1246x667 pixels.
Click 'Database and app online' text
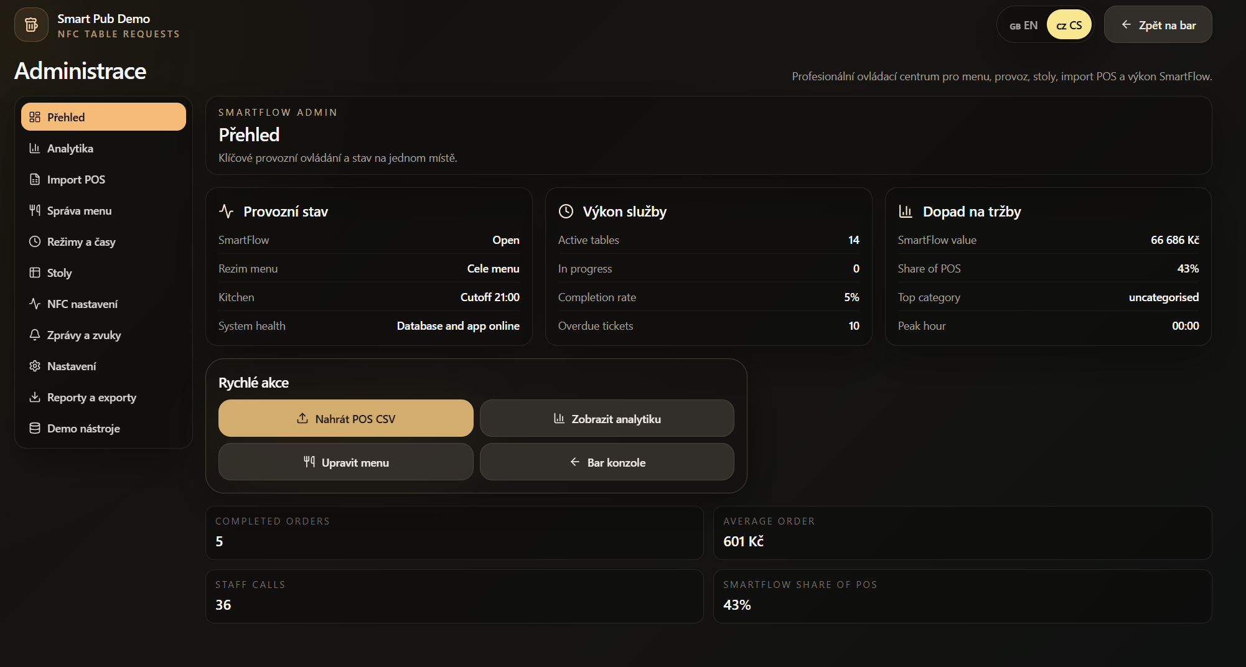click(458, 326)
